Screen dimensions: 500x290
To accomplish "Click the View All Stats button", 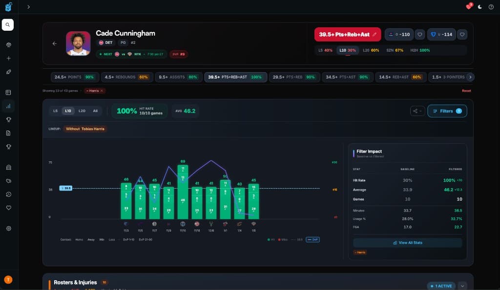I will (x=407, y=242).
